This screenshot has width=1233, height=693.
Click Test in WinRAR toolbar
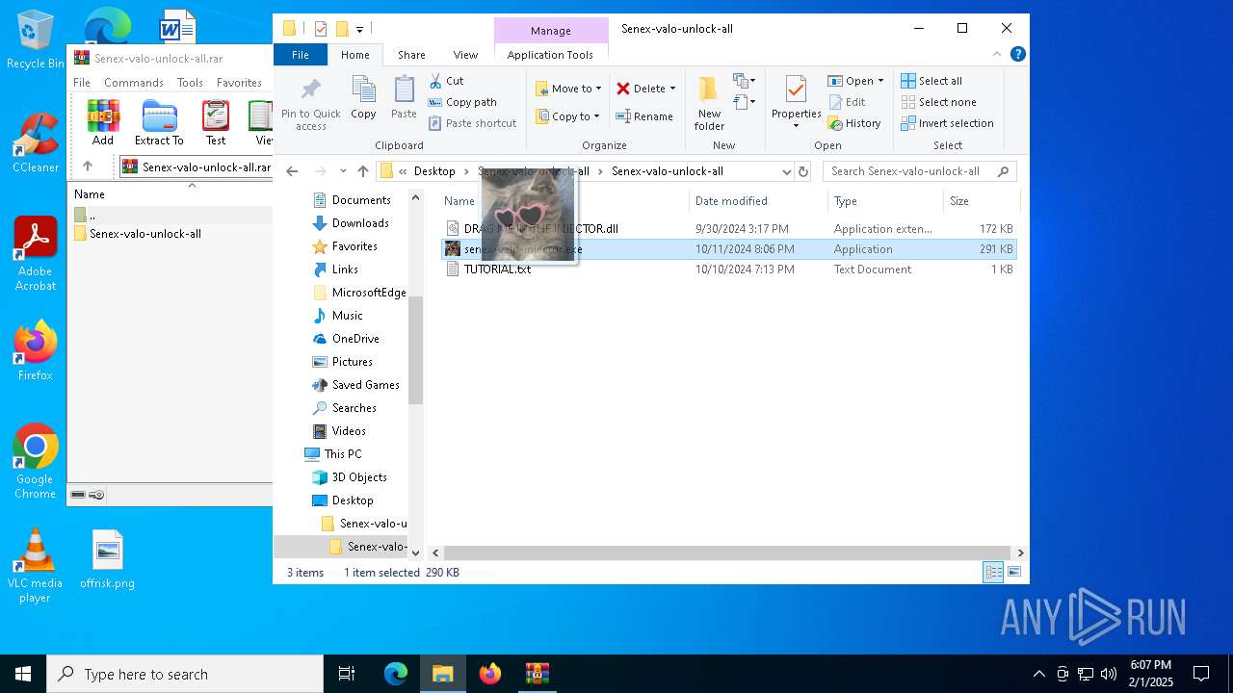216,122
